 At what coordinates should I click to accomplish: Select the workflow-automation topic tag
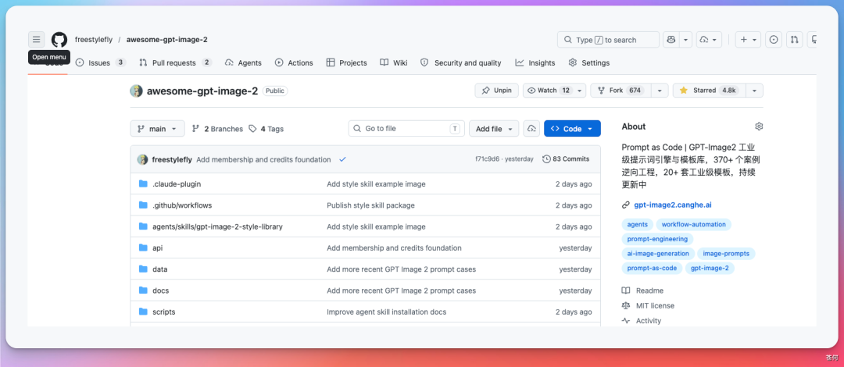694,224
